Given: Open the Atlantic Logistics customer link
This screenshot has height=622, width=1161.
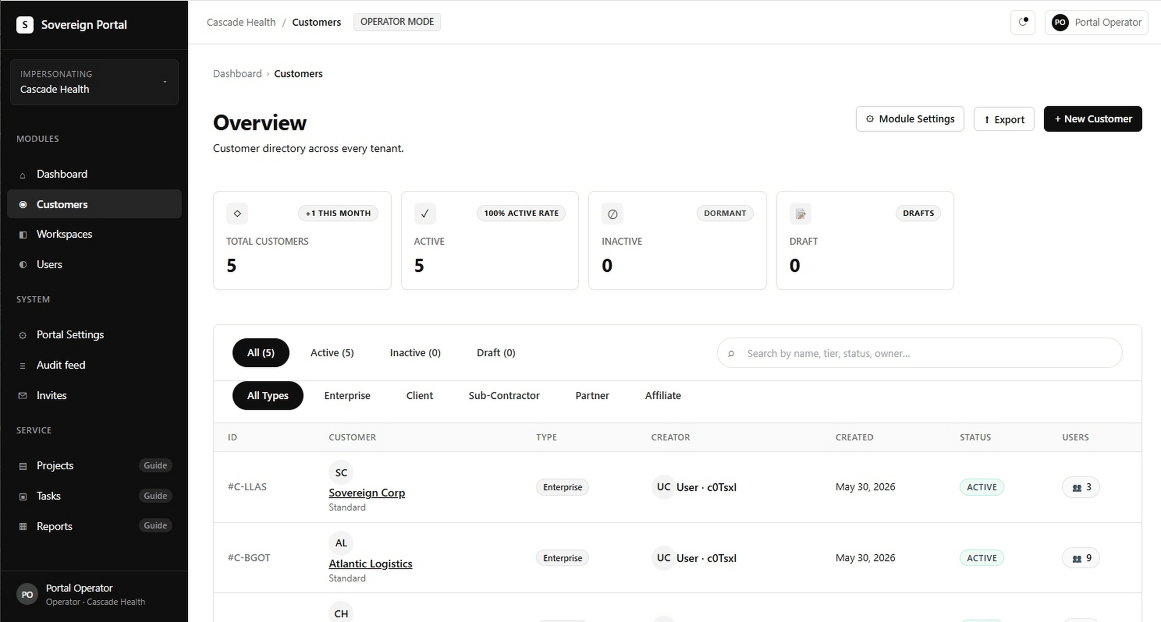Looking at the screenshot, I should [x=370, y=564].
